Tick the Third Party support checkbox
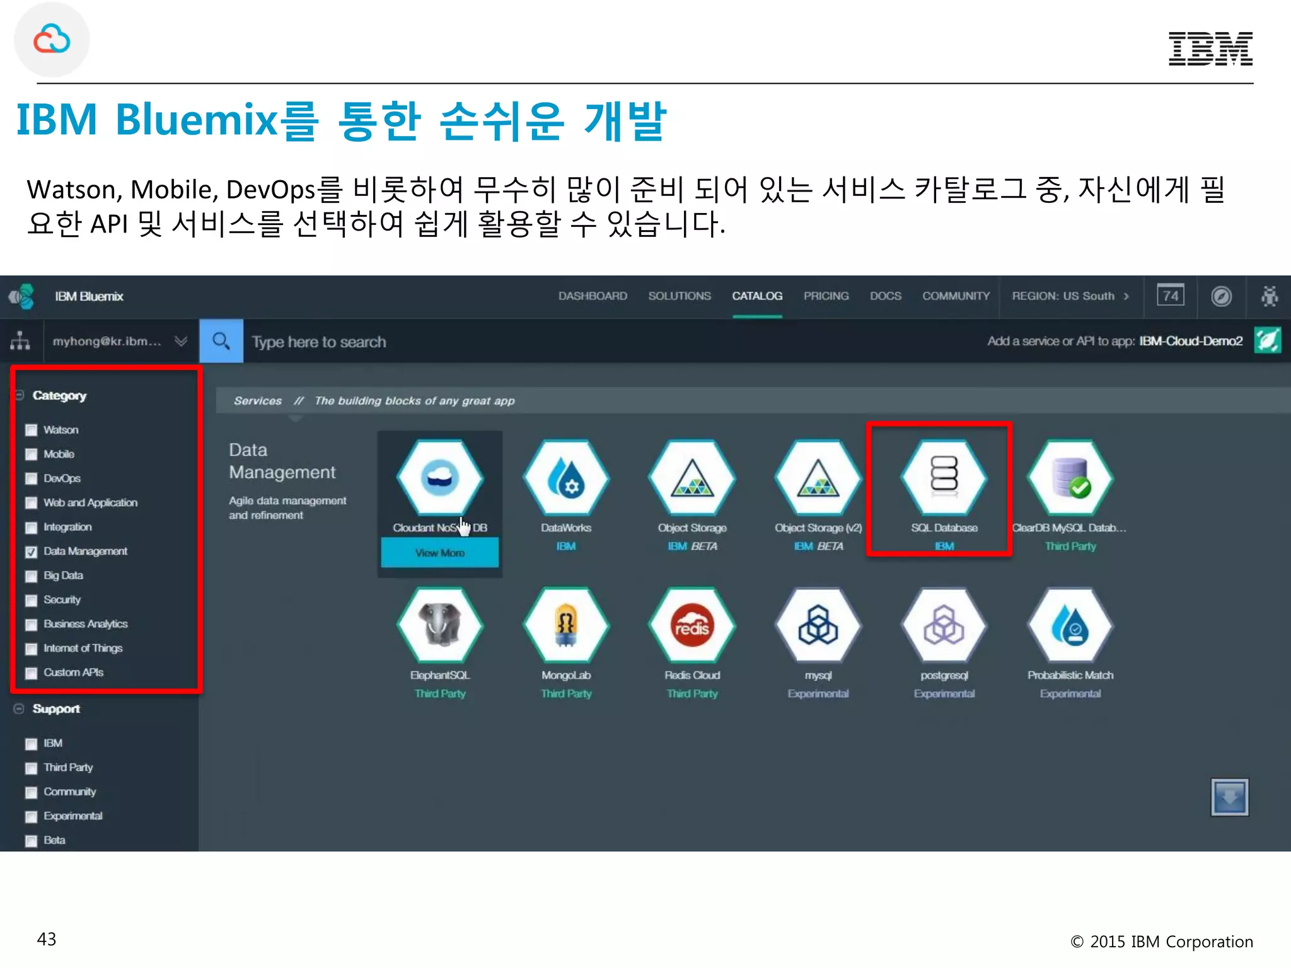 click(31, 768)
